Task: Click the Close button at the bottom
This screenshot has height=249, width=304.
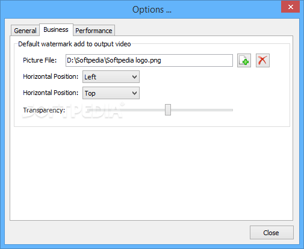Action: tap(271, 233)
